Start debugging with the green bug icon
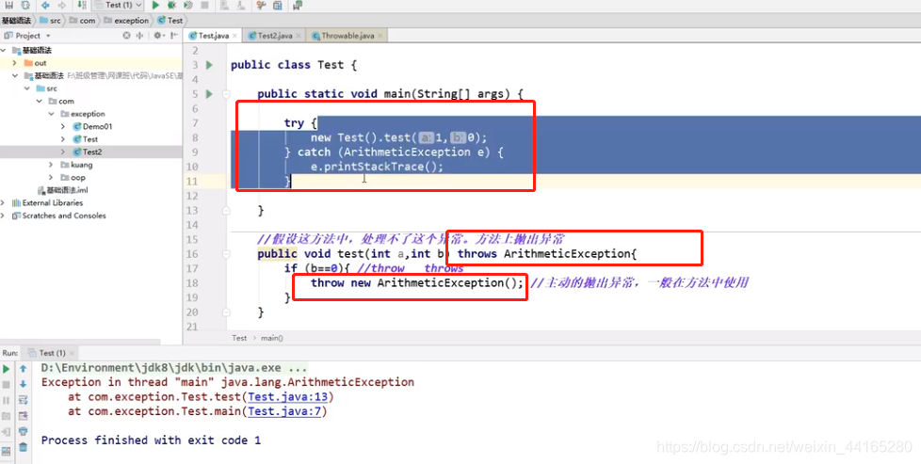 [x=171, y=5]
